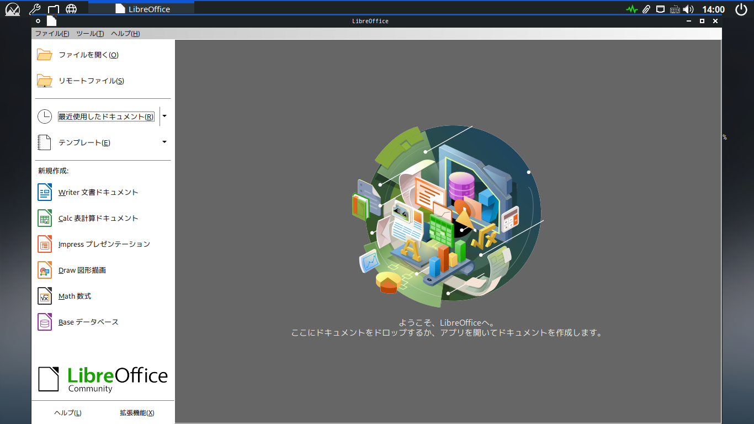Click the Draw drawing icon
Viewport: 754px width, 424px height.
[45, 270]
